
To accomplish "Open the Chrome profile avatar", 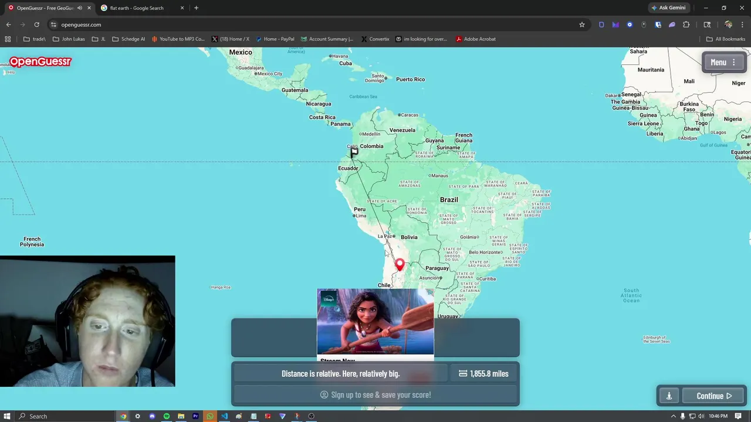I will [728, 25].
